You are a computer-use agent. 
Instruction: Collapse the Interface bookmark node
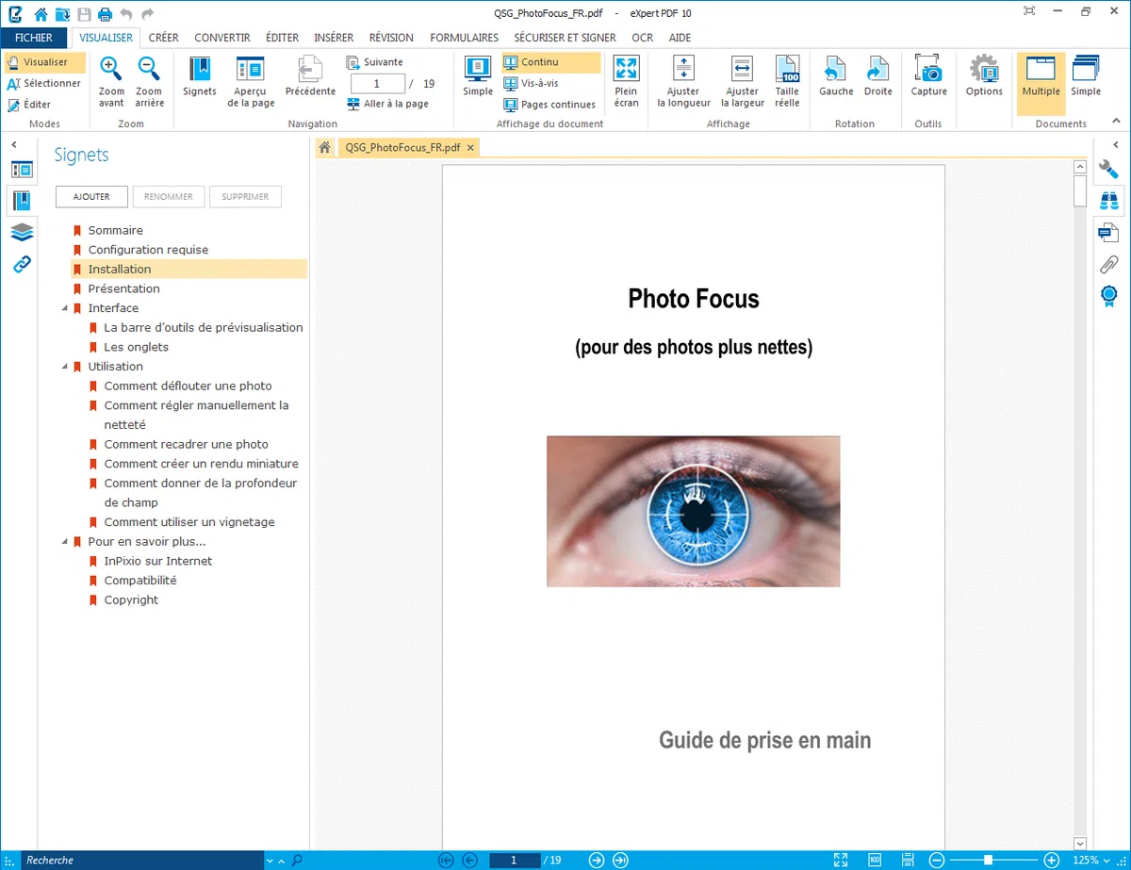(64, 308)
